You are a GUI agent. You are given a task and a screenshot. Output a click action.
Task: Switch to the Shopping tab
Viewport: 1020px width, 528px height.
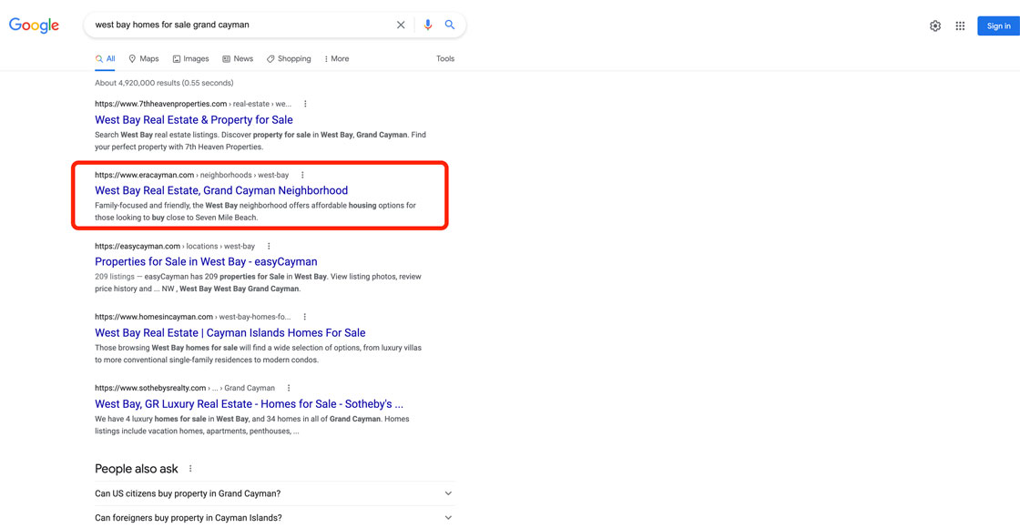(x=288, y=58)
